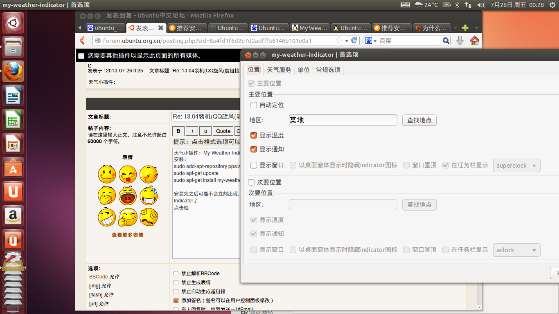Open the BBCode link in options
Image resolution: width=559 pixels, height=314 pixels.
pos(99,277)
